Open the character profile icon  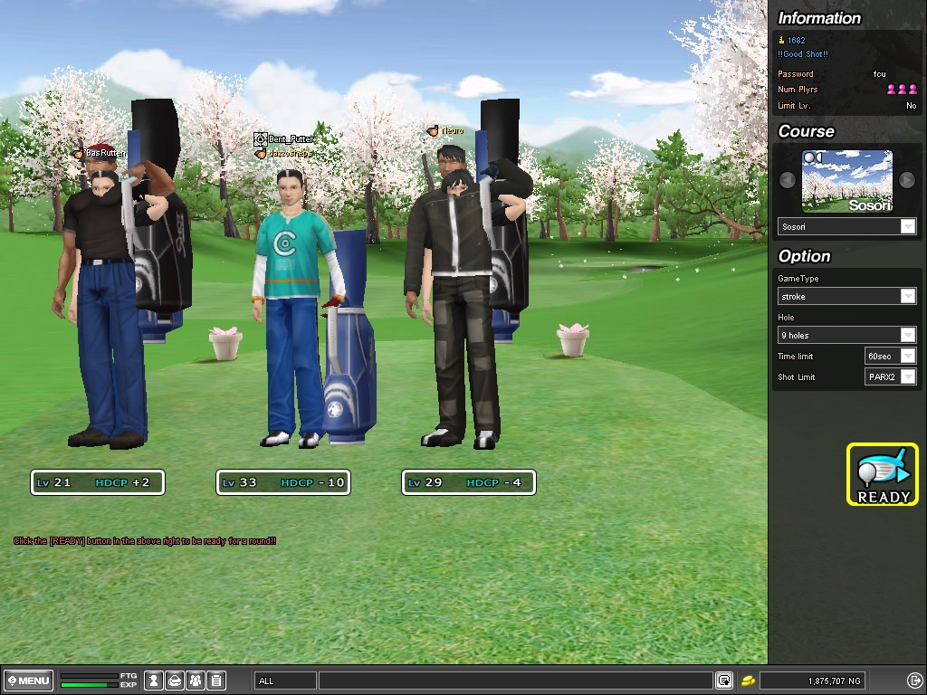pos(154,681)
